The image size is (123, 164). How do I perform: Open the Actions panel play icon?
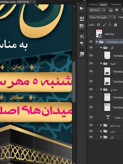pos(82,8)
